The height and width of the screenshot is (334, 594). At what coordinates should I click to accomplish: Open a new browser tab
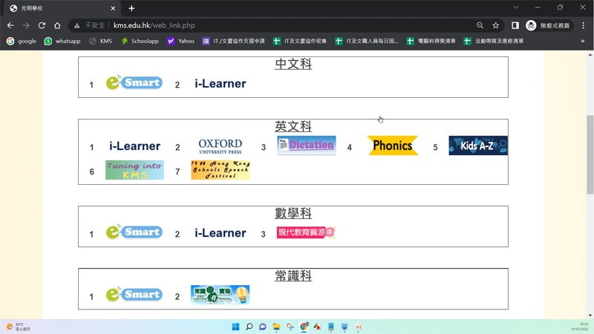(131, 8)
